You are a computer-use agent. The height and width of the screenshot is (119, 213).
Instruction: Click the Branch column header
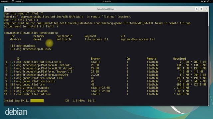point(96,59)
